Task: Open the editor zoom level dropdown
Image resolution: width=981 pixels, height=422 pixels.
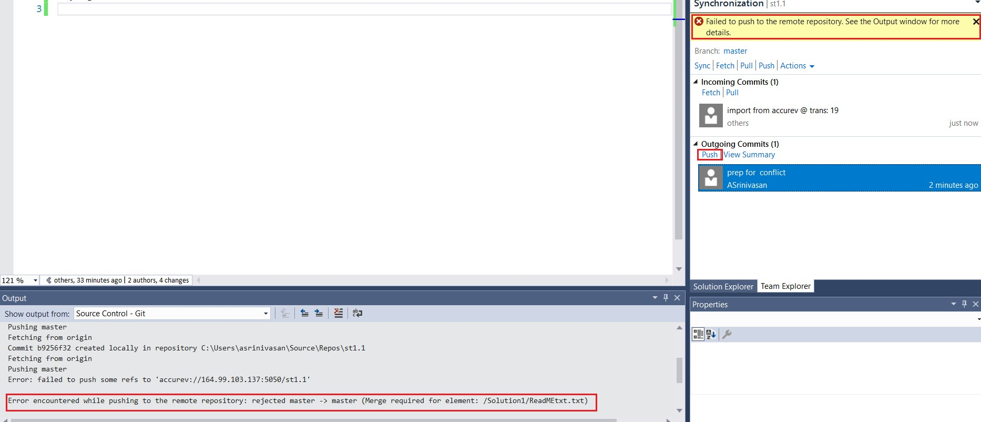Action: click(35, 280)
